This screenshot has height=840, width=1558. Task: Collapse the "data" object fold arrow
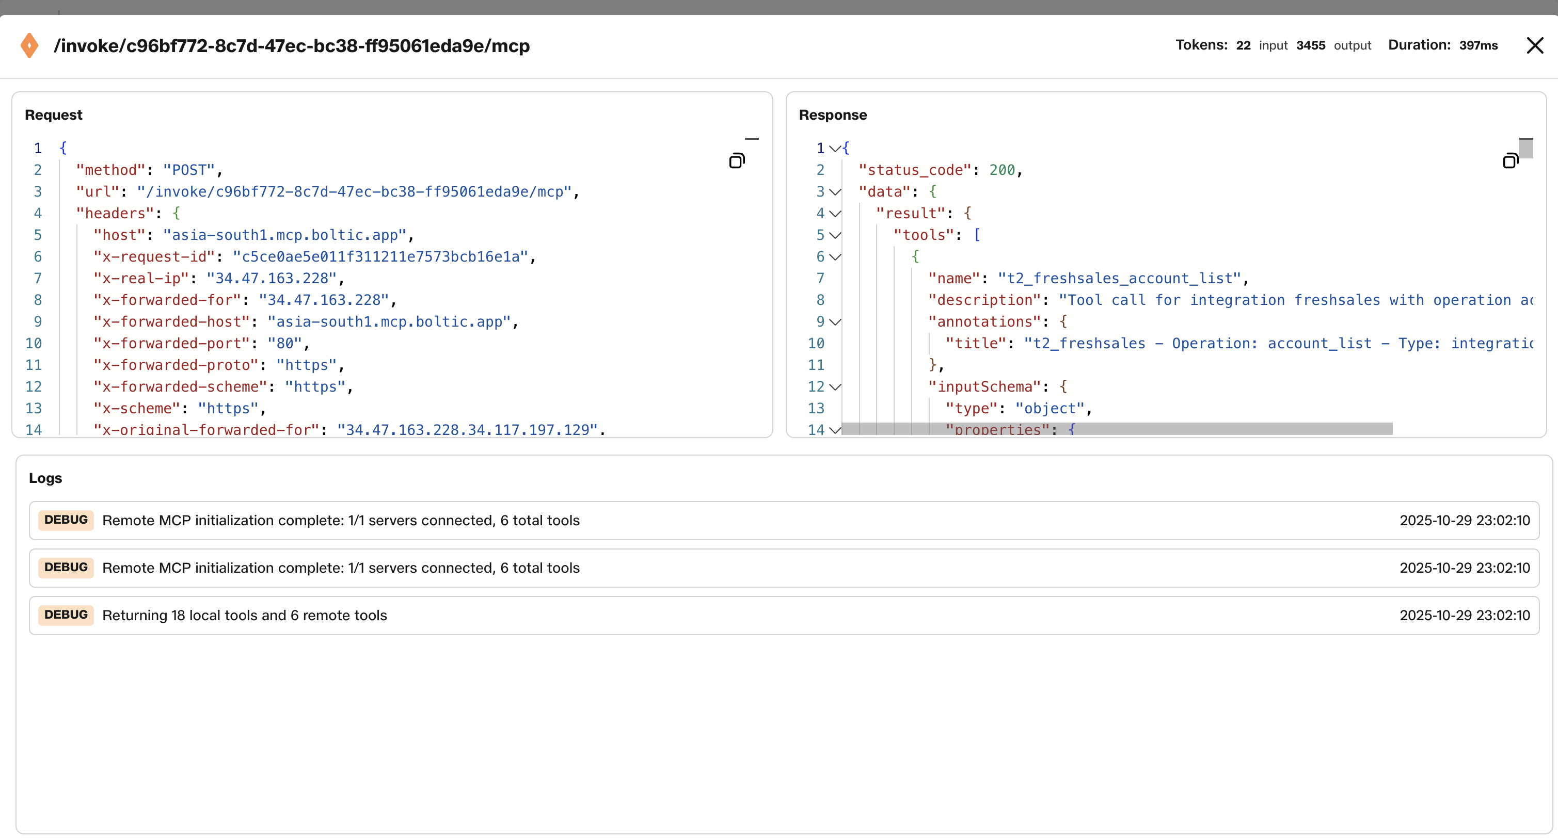coord(835,191)
